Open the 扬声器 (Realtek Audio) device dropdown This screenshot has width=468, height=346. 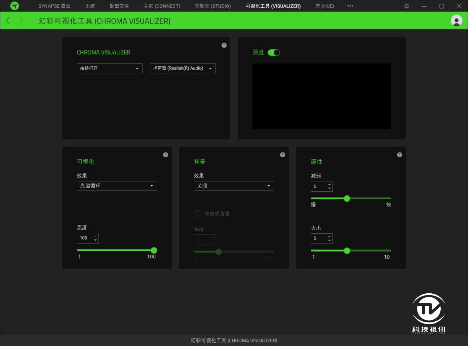(x=182, y=68)
